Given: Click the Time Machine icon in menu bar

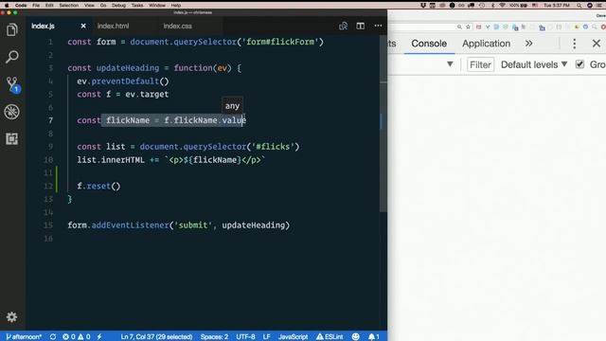Looking at the screenshot, I should (482, 6).
